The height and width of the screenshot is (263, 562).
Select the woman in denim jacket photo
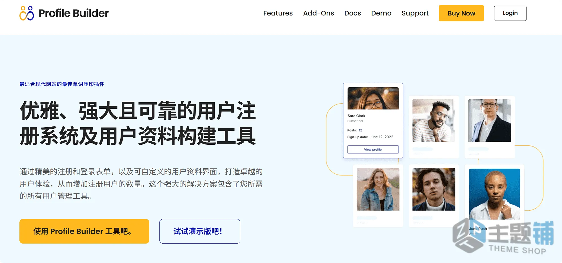pos(378,189)
